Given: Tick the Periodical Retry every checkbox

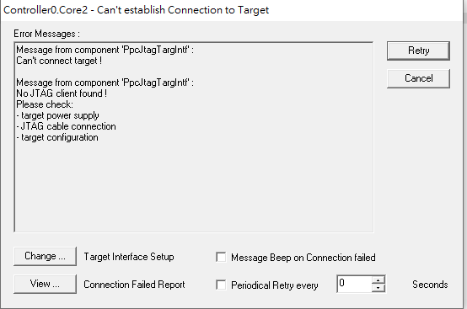Looking at the screenshot, I should click(x=221, y=285).
